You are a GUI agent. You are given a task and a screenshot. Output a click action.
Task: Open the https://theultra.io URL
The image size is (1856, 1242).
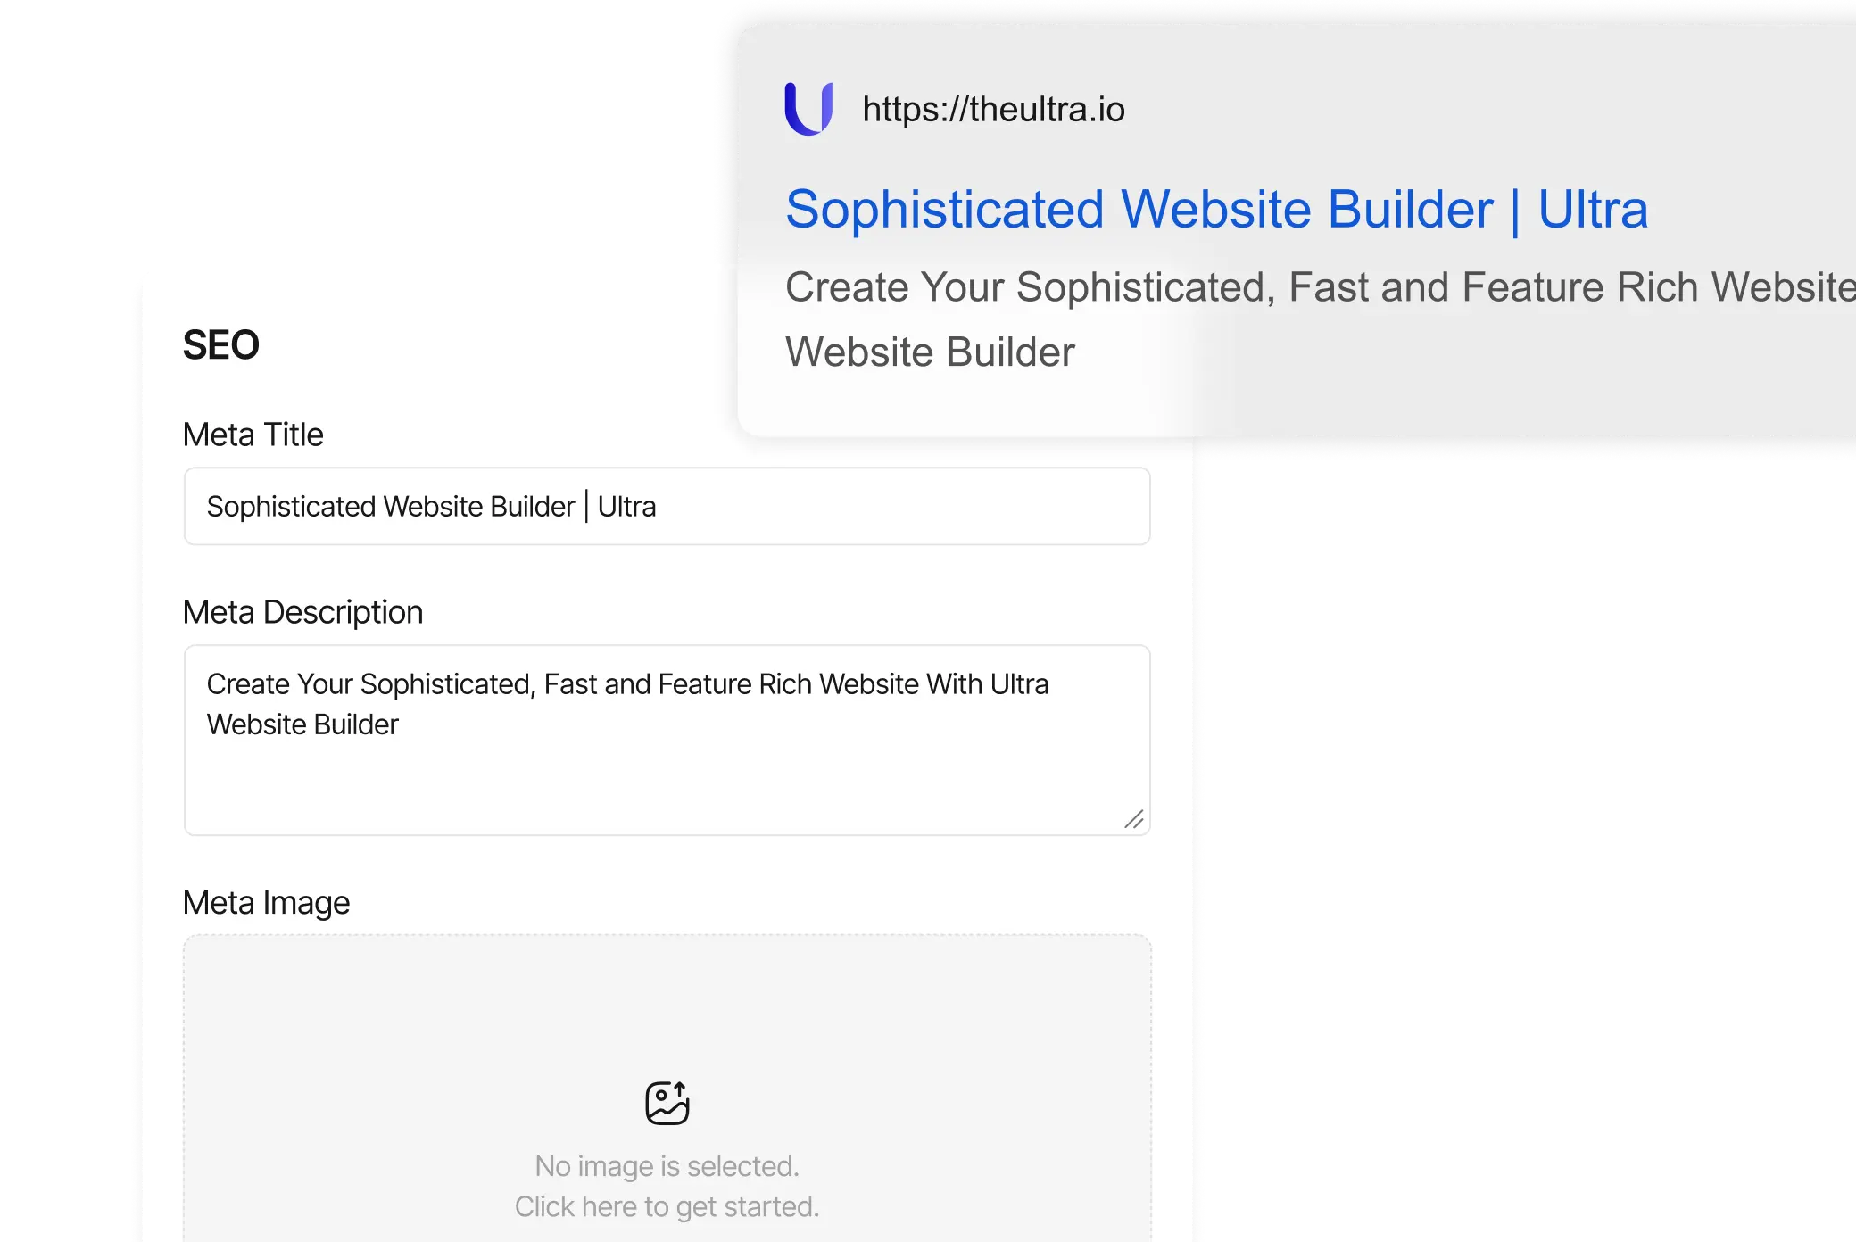click(x=993, y=109)
